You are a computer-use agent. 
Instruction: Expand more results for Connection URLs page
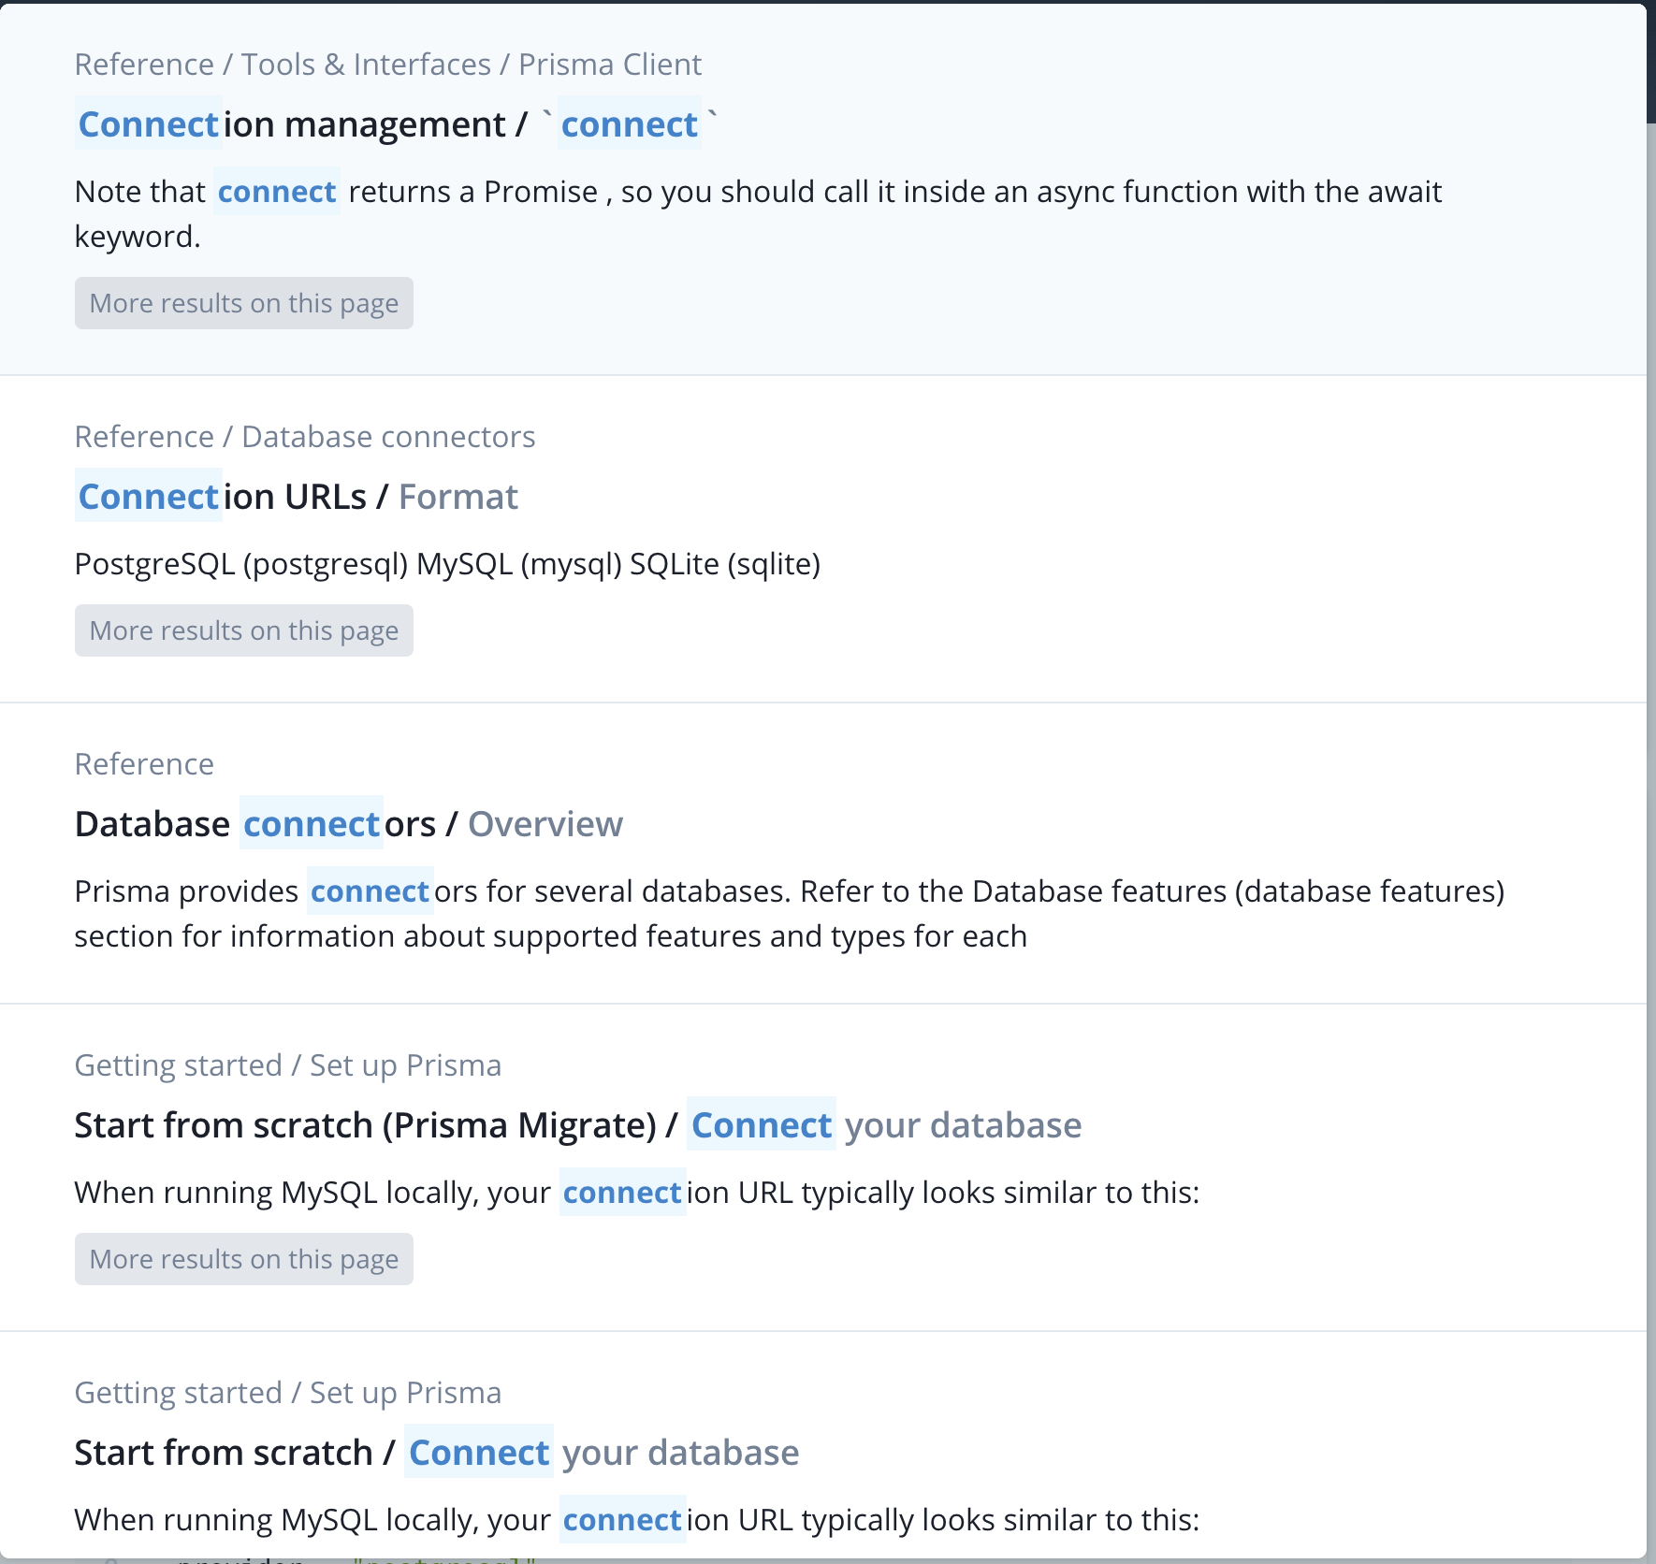243,630
